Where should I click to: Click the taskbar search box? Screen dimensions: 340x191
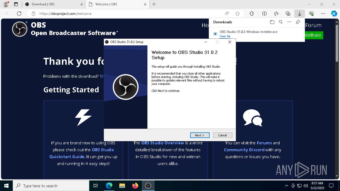(x=51, y=186)
